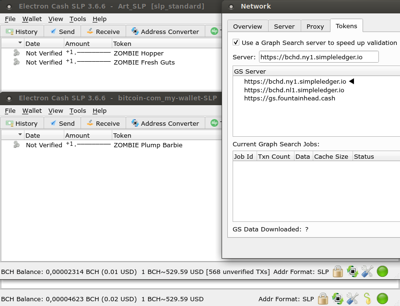The width and height of the screenshot is (400, 306).
Task: Open Wallet menu in bitcoin-com wallet window
Action: tap(32, 111)
